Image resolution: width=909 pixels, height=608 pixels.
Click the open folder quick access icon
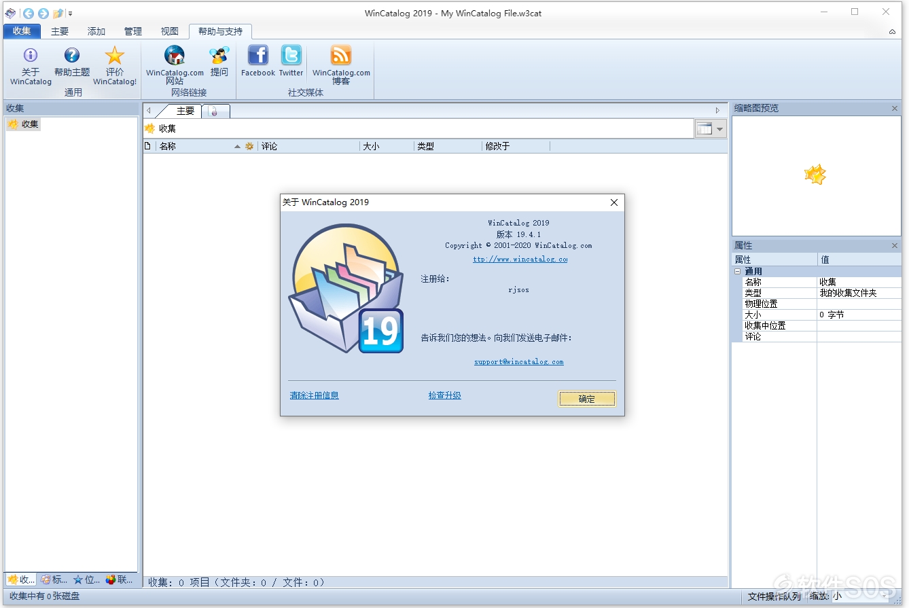pos(58,13)
